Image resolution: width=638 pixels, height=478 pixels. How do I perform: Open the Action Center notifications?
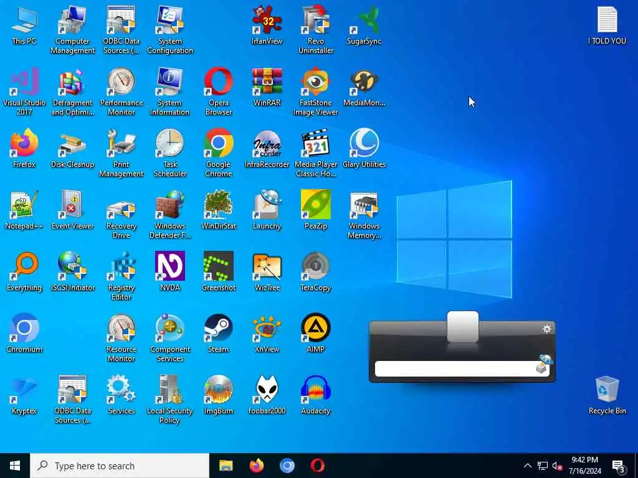619,466
